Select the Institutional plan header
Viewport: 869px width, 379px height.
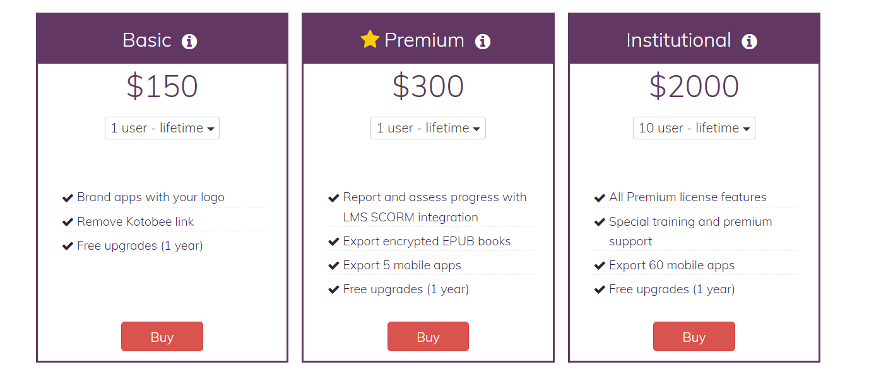click(x=678, y=40)
